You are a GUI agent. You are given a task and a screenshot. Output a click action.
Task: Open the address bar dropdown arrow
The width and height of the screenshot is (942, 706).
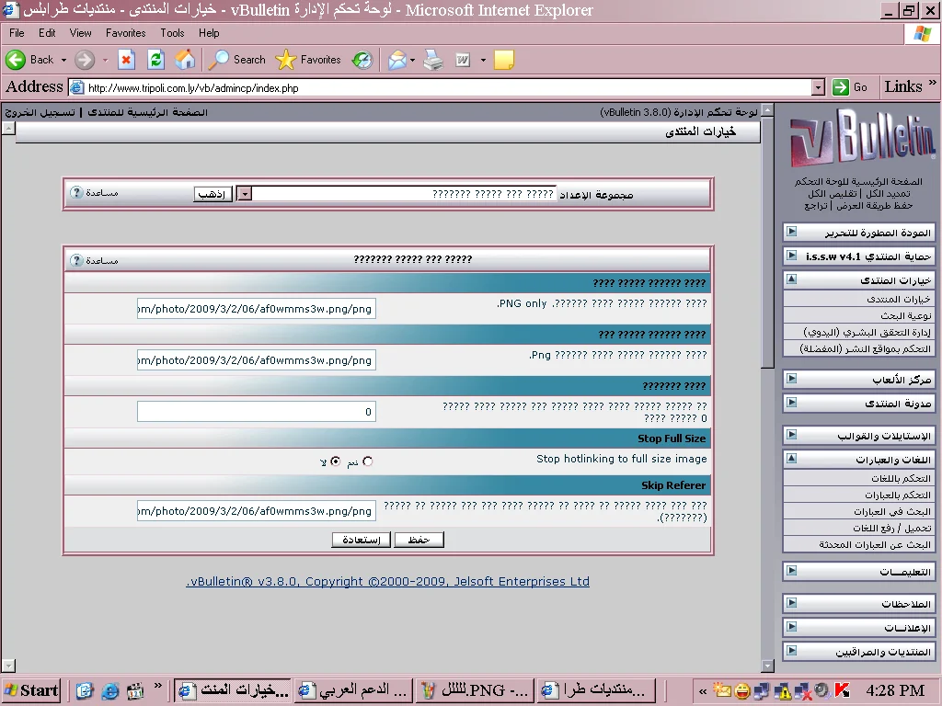click(x=818, y=87)
